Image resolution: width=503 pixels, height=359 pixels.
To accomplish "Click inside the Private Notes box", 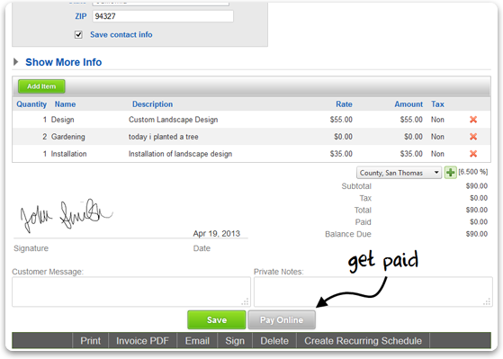I will [373, 292].
